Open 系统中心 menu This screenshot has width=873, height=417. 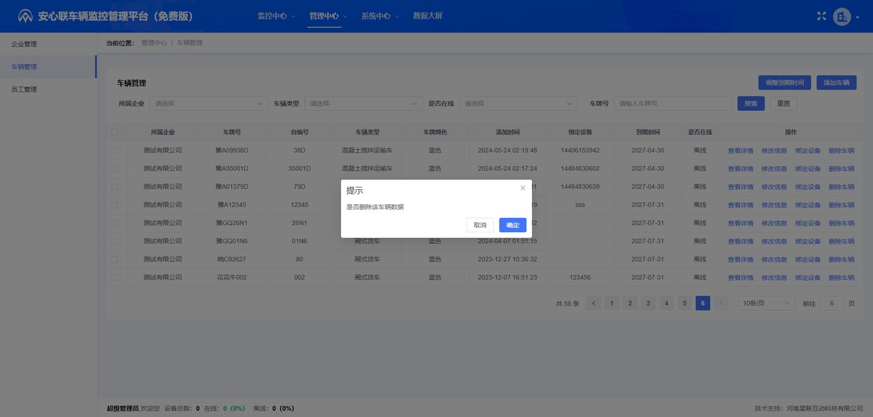380,16
